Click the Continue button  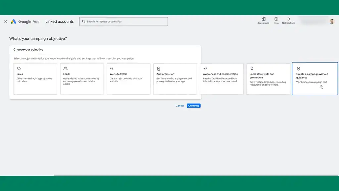[x=193, y=105]
